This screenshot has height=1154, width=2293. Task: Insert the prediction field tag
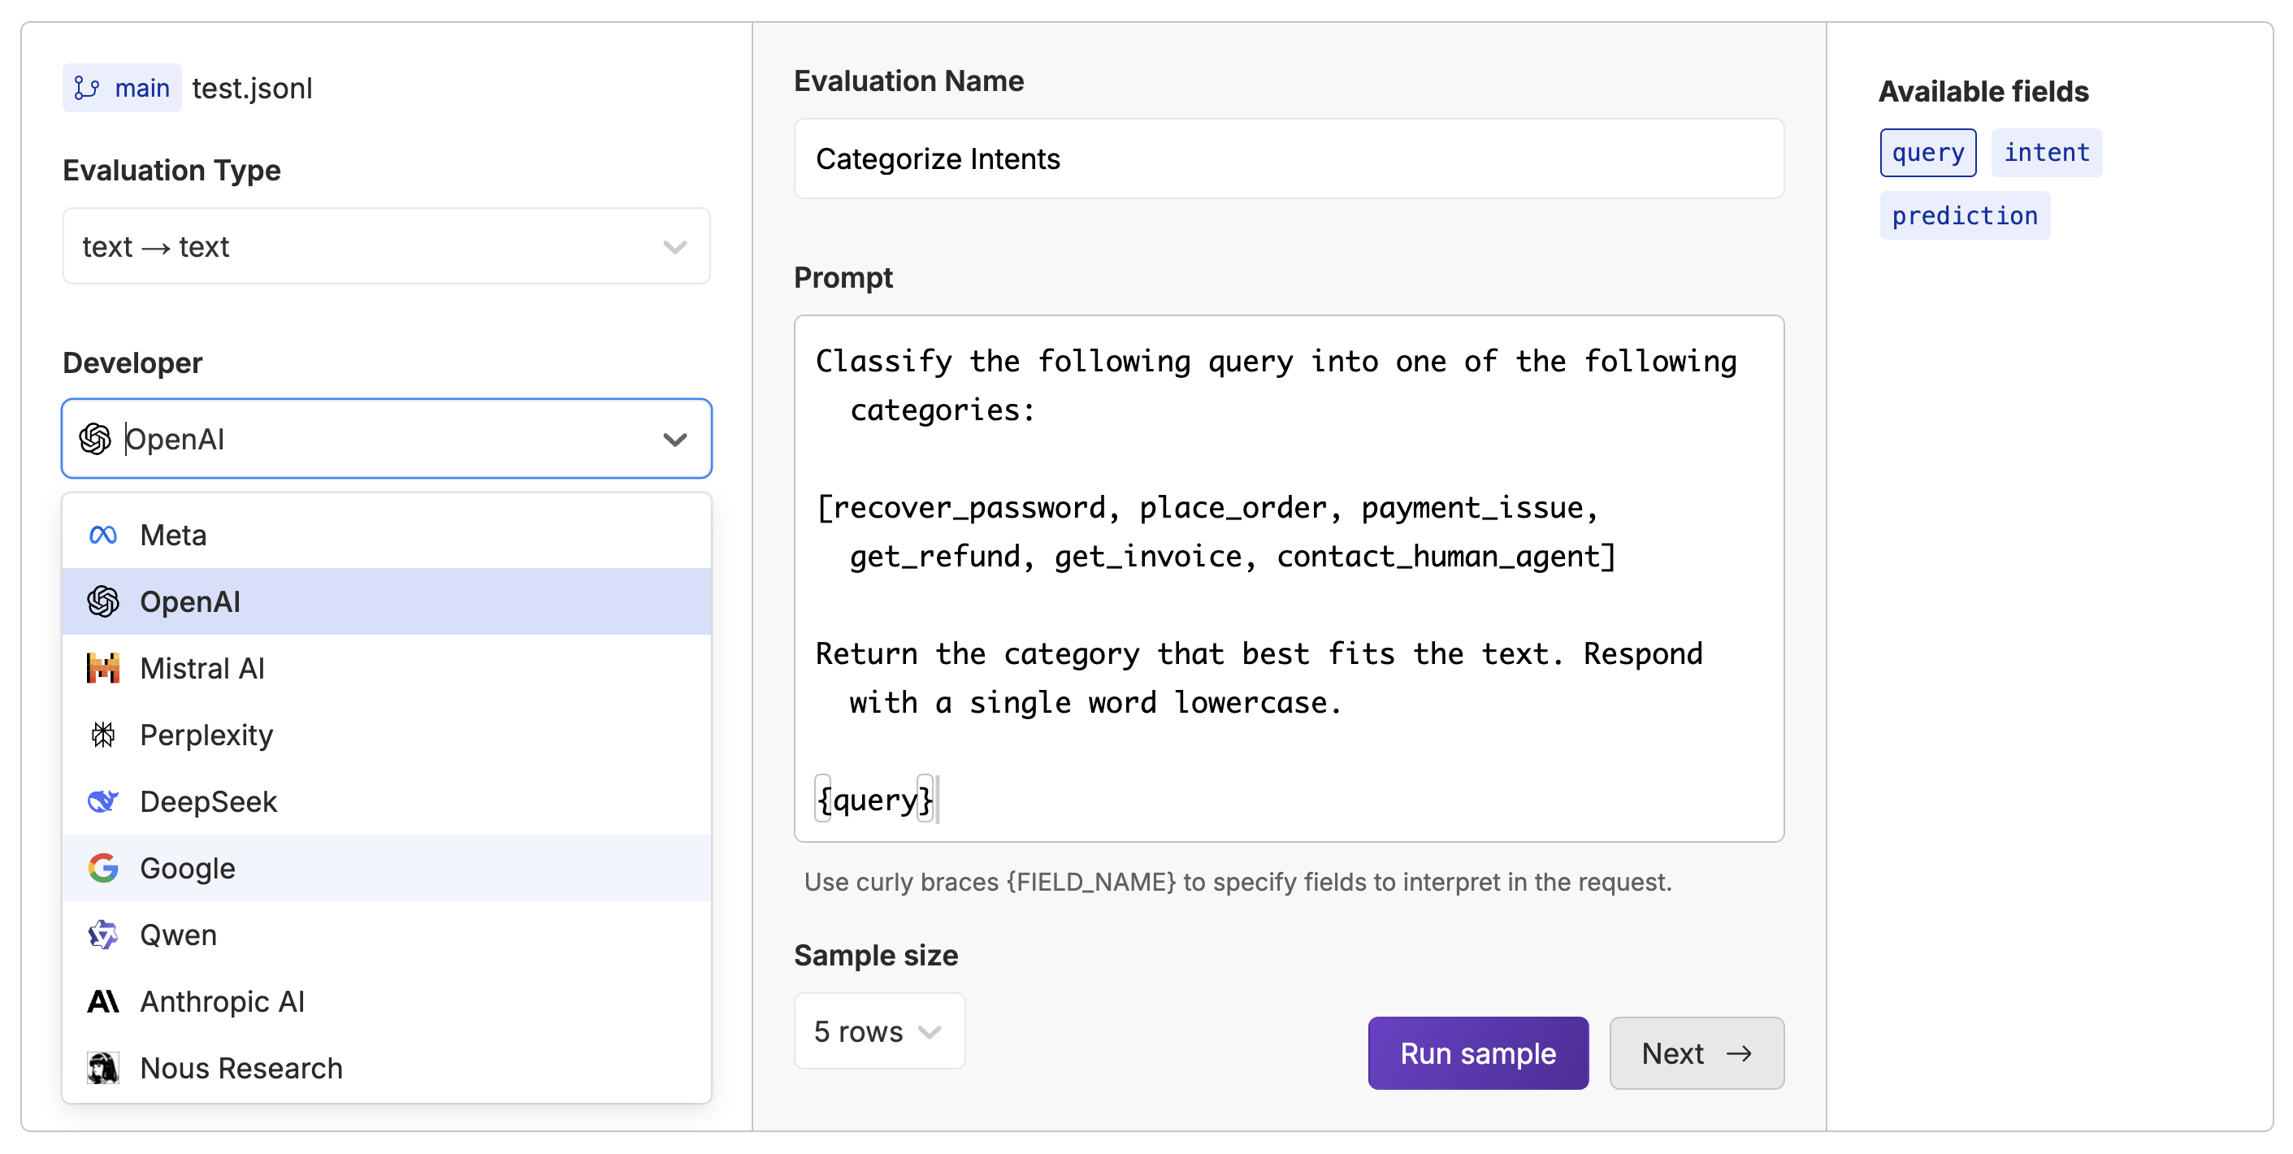[1964, 216]
